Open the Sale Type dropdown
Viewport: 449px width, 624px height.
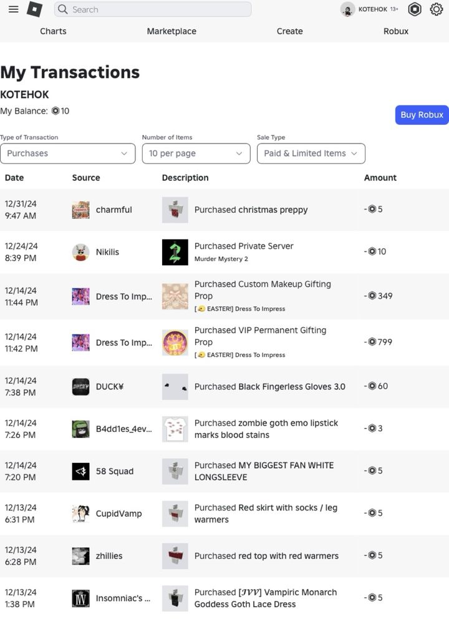[x=311, y=154]
